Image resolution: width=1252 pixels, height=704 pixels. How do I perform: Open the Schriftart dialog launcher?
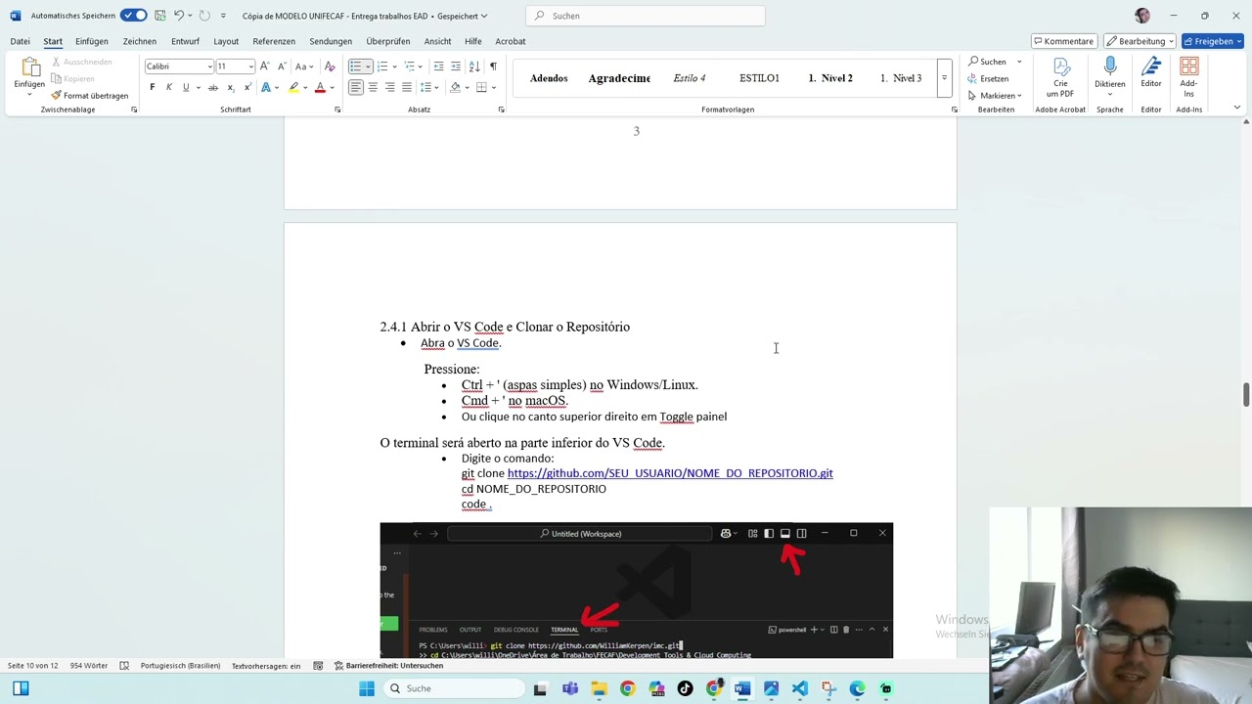[337, 110]
